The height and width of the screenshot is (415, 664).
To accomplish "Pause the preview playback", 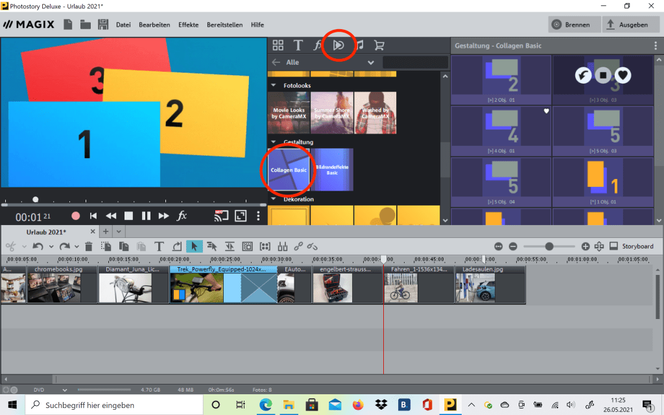I will pyautogui.click(x=146, y=216).
